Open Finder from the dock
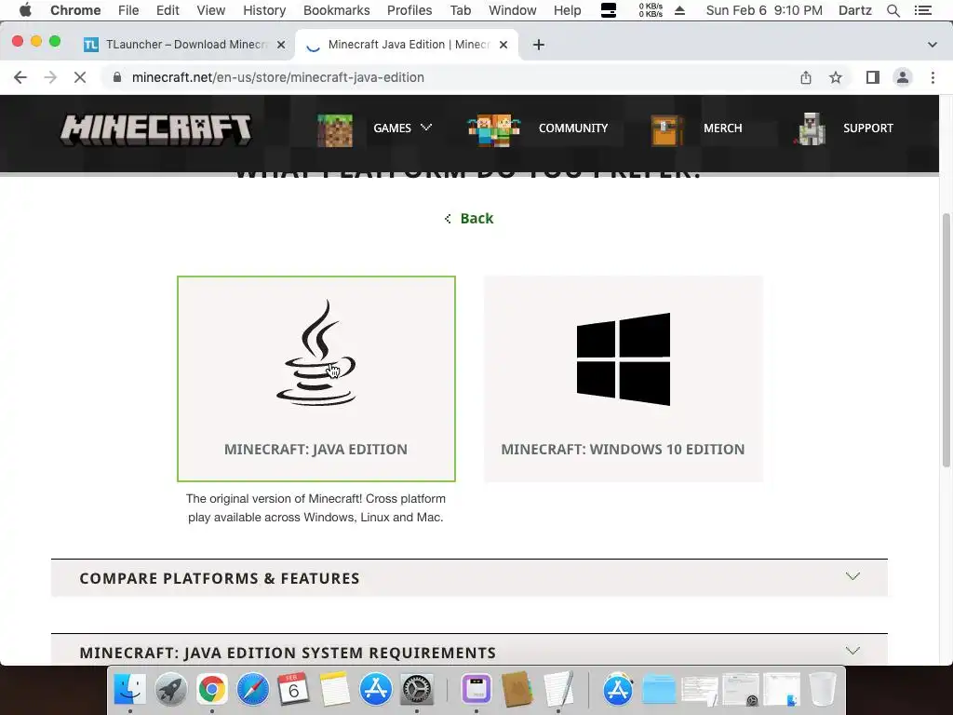 coord(130,690)
